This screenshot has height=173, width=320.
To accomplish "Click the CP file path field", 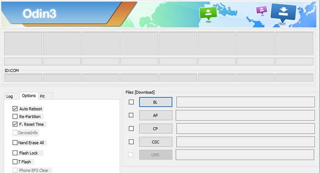I will point(245,129).
